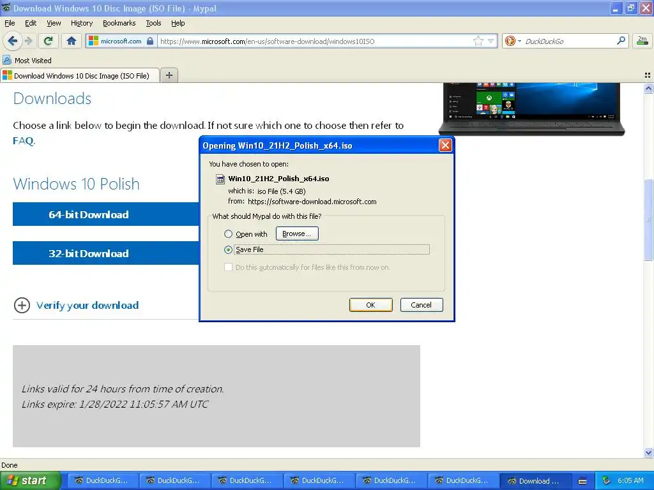Click the vertical scrollbar thumb

coord(648,219)
